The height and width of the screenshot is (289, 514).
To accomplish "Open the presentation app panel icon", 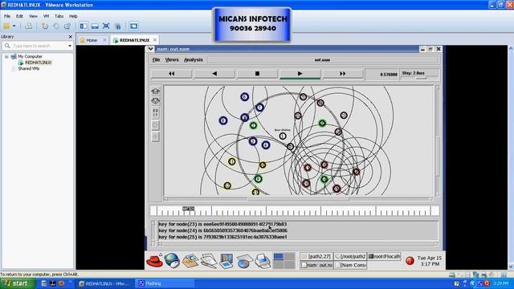I will tap(226, 261).
